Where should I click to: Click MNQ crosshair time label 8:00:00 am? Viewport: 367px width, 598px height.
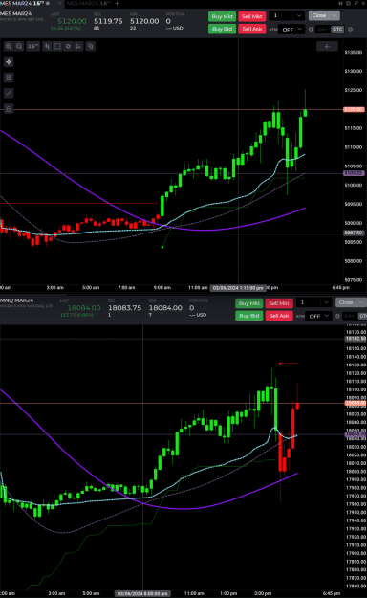142,594
